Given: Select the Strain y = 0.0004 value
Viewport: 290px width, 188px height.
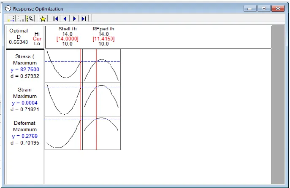Looking at the screenshot, I should click(x=24, y=103).
